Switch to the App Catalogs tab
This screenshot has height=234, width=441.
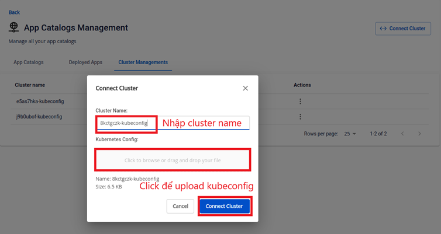28,62
